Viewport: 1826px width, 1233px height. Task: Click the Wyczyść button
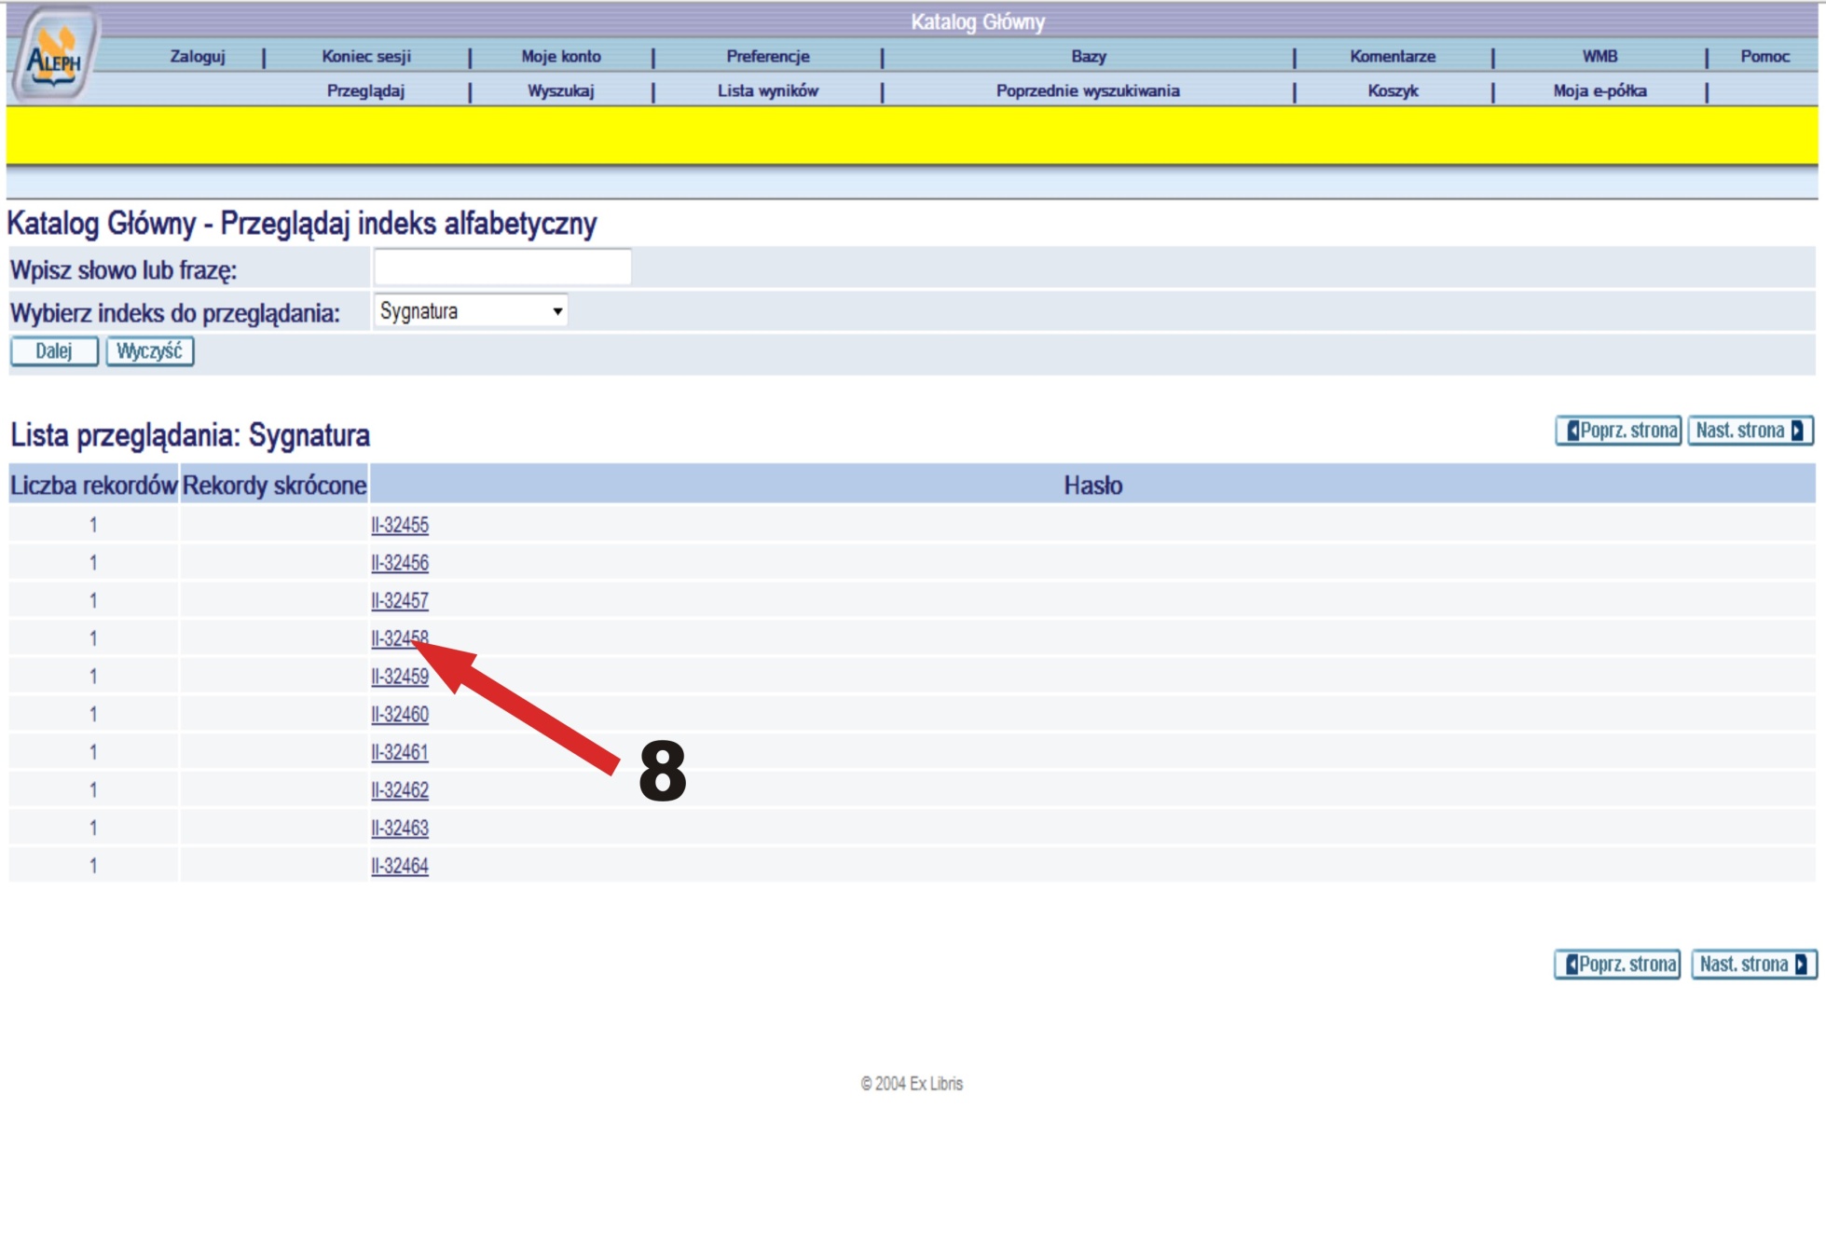149,351
